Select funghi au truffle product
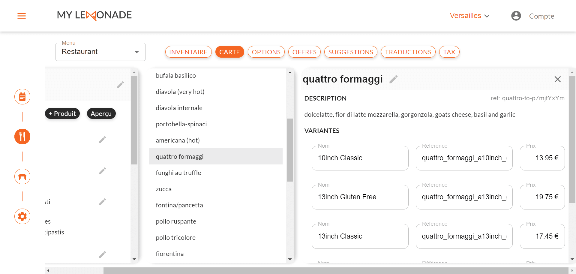The height and width of the screenshot is (274, 576). pyautogui.click(x=216, y=173)
